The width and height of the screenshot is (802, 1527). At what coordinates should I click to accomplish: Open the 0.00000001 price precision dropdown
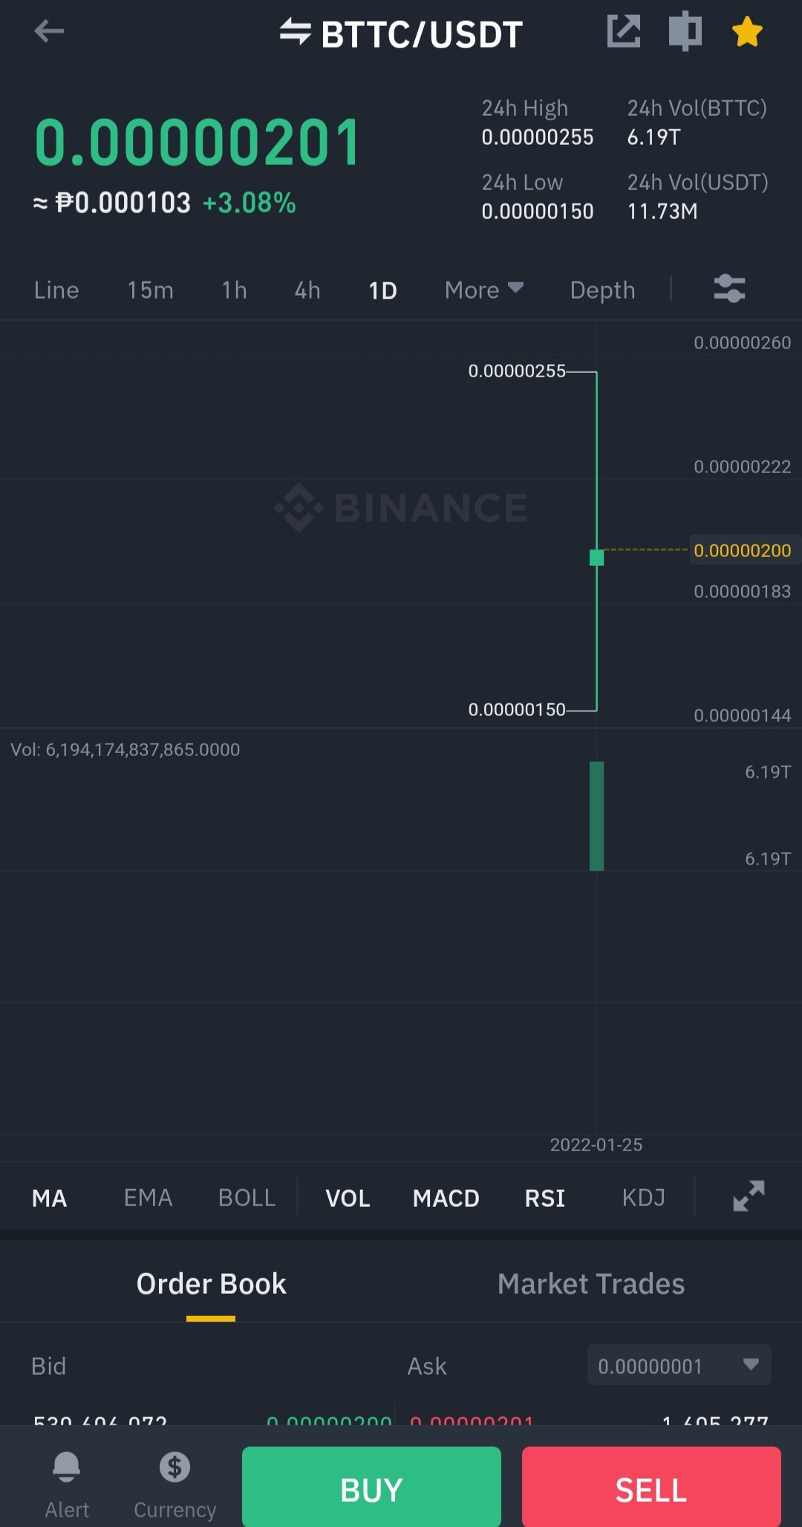pos(679,1365)
